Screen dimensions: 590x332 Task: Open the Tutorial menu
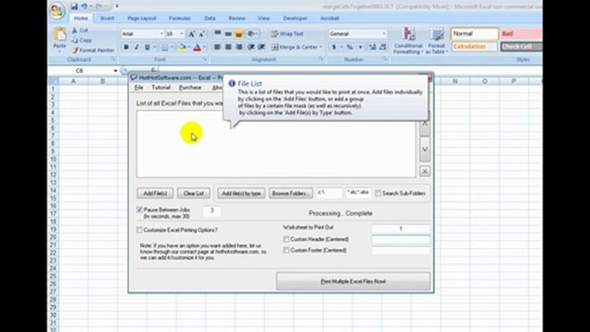click(x=161, y=88)
